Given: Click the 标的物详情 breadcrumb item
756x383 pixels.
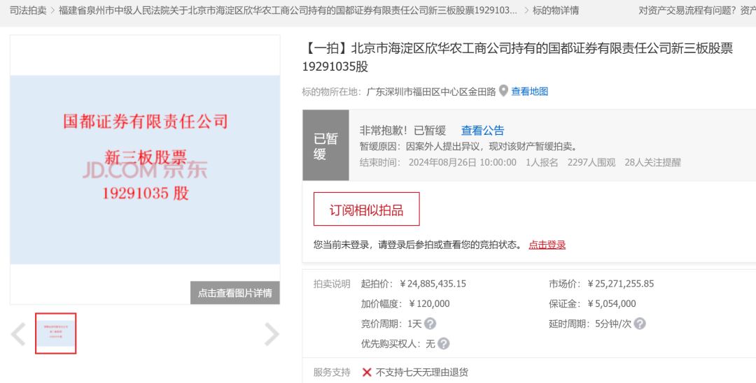Looking at the screenshot, I should [x=555, y=10].
